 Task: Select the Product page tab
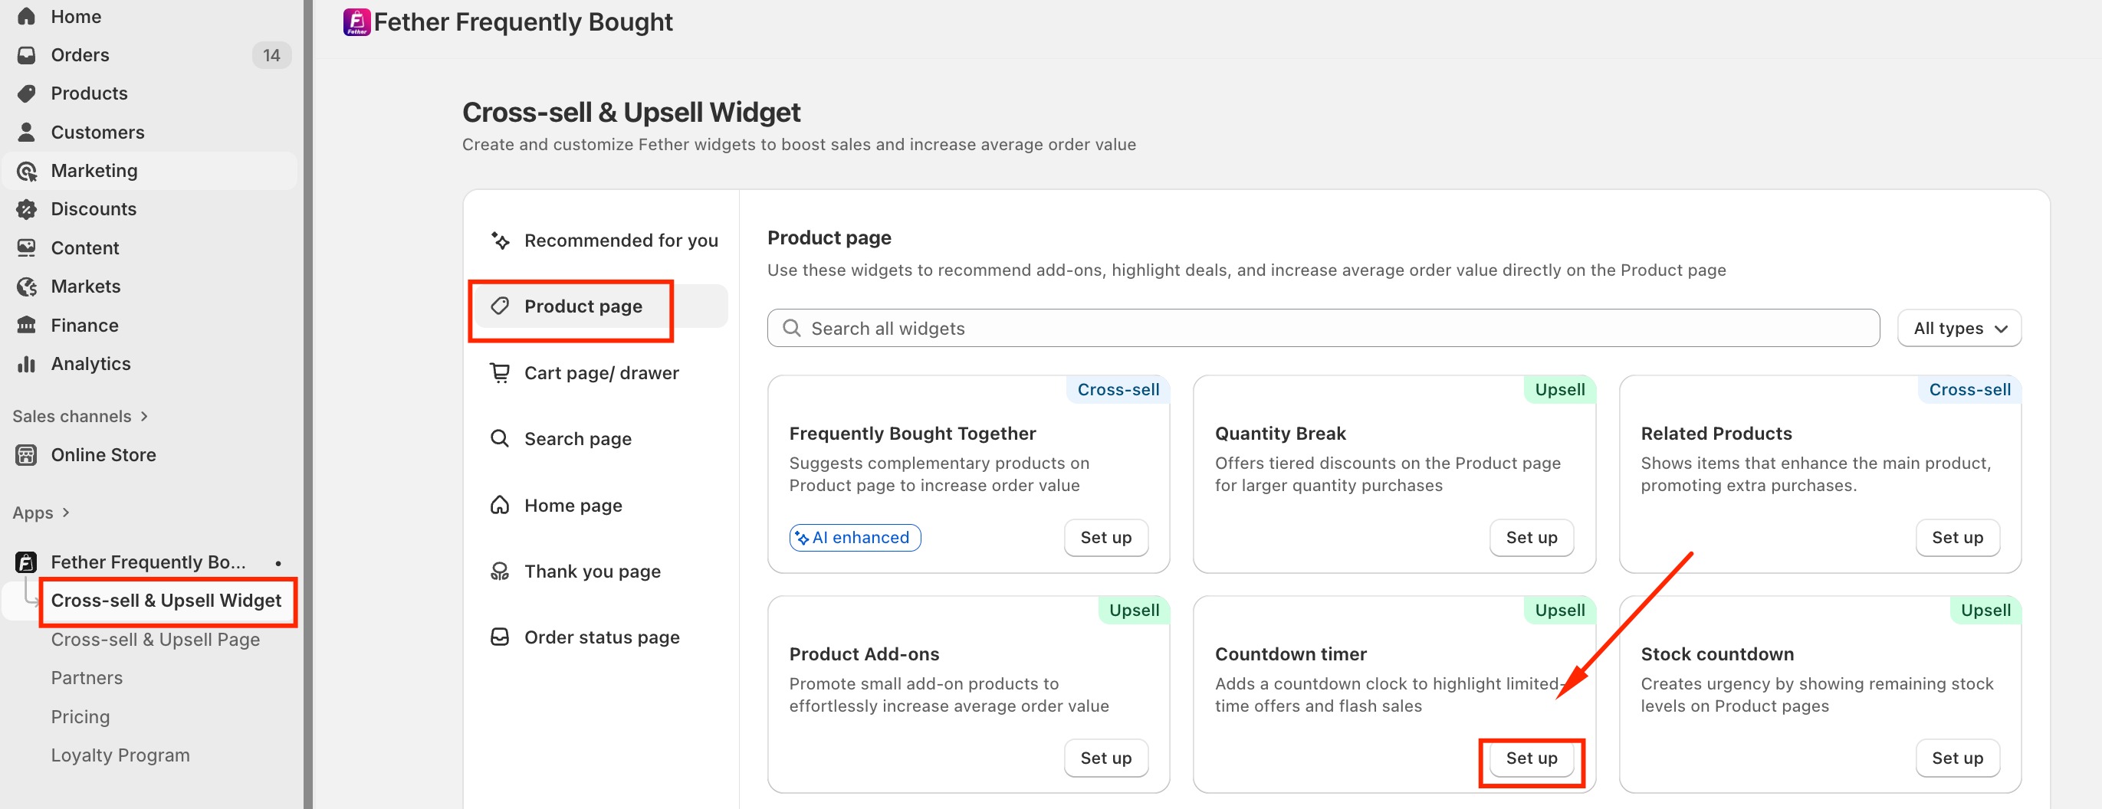point(603,306)
